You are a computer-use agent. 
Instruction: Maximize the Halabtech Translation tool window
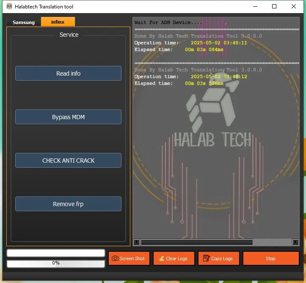[274, 6]
